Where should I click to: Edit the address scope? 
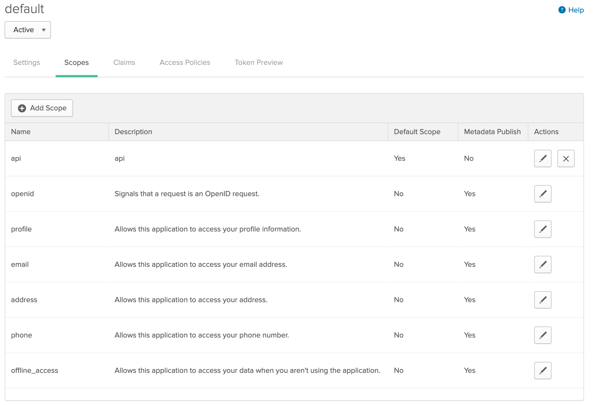(x=543, y=300)
